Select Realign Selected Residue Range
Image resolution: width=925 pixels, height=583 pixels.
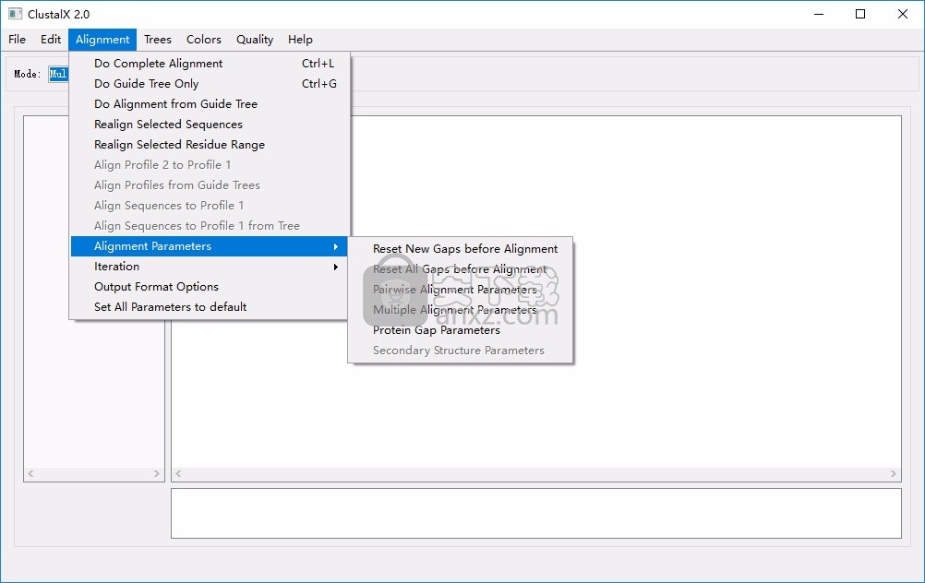click(x=210, y=145)
